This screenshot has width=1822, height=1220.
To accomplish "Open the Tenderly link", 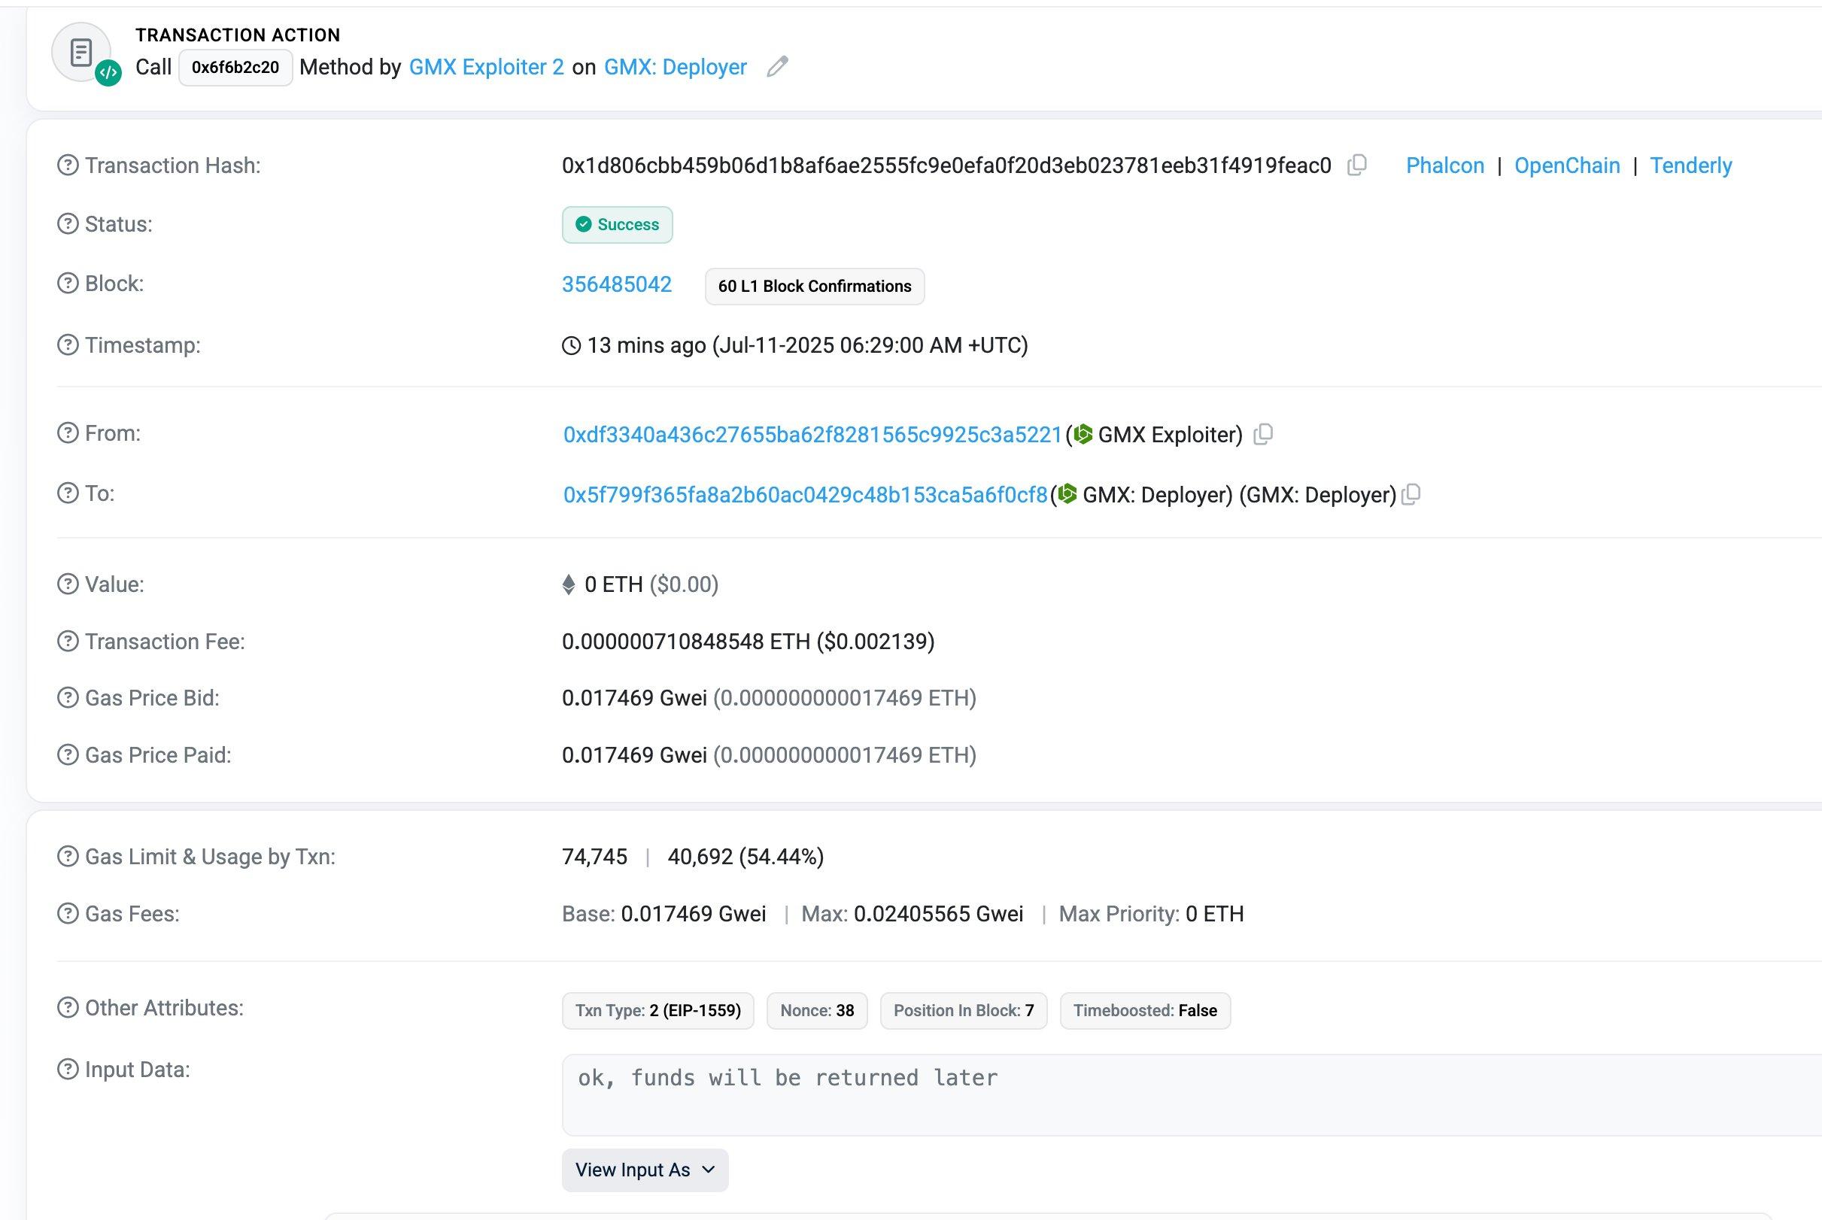I will coord(1690,165).
